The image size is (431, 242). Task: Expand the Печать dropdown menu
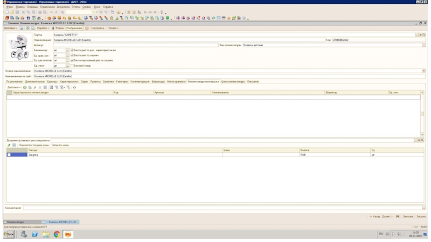pos(113,28)
